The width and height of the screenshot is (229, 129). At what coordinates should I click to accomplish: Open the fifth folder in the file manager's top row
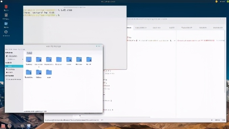pos(69,59)
